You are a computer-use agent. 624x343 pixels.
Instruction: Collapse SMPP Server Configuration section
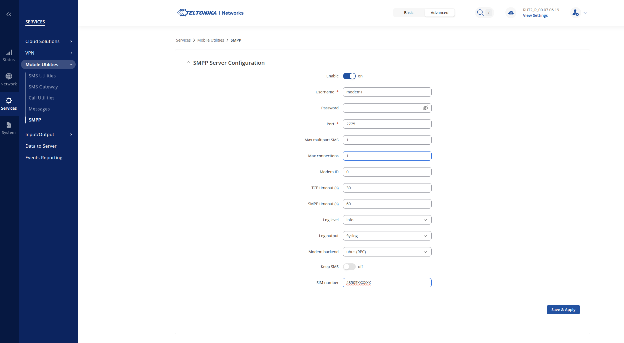188,63
